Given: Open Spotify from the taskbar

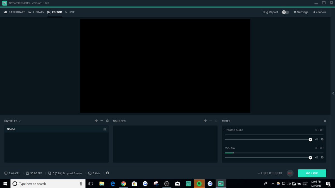Looking at the screenshot, I should [199, 184].
